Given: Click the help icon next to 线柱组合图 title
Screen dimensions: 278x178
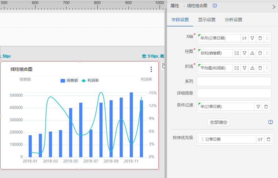Looking at the screenshot, I should pos(215,6).
